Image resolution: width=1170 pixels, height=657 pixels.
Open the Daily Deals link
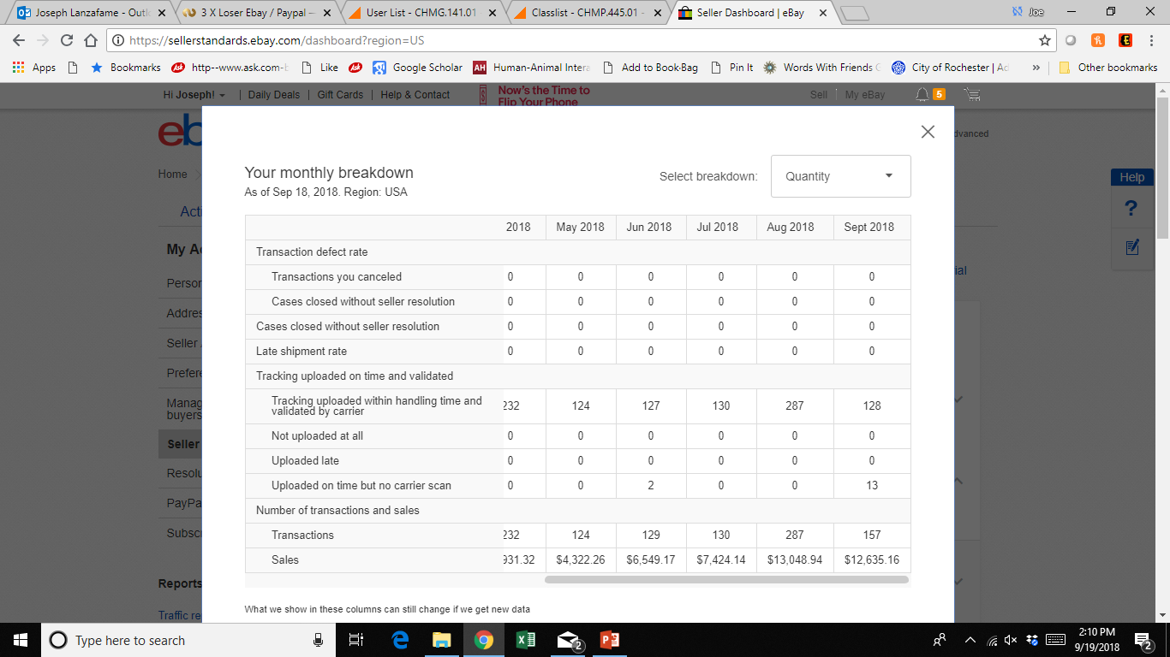[273, 95]
